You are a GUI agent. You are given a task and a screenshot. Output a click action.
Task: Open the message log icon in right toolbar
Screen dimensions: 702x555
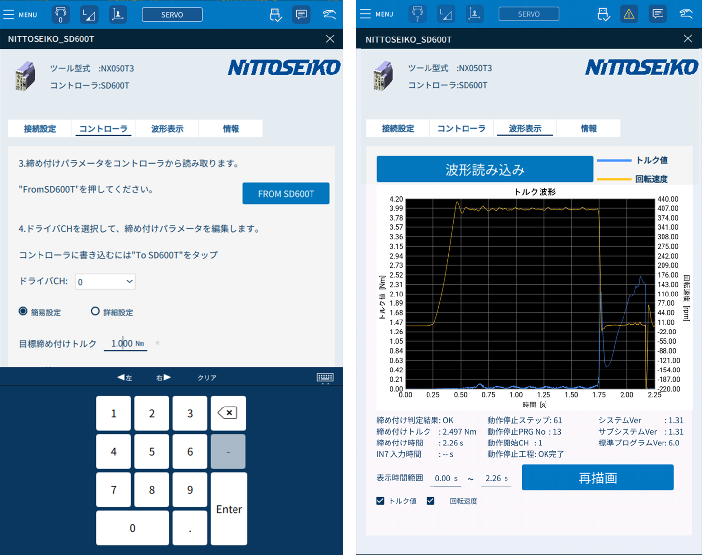(658, 14)
